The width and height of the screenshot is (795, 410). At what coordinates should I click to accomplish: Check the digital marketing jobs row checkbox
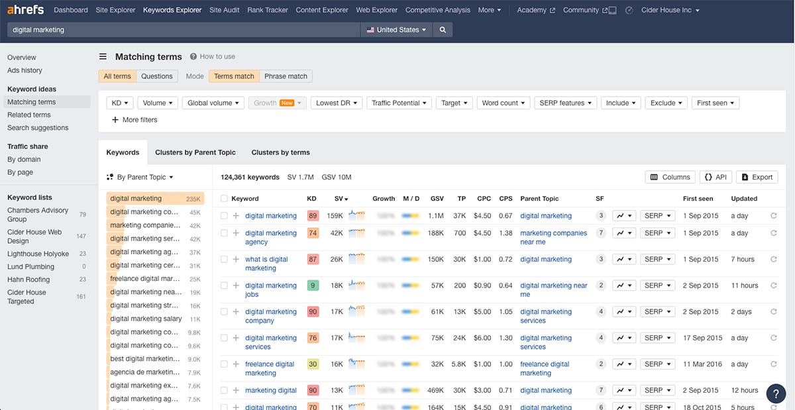click(224, 285)
